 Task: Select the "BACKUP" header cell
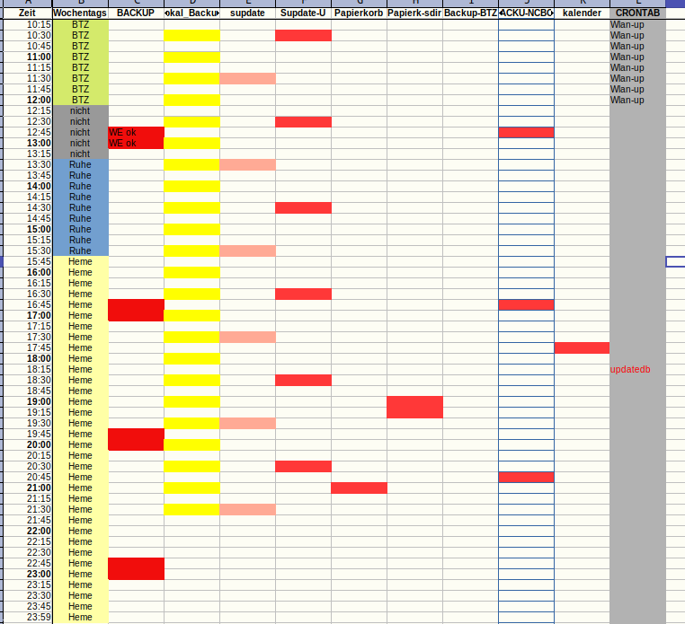[x=136, y=13]
